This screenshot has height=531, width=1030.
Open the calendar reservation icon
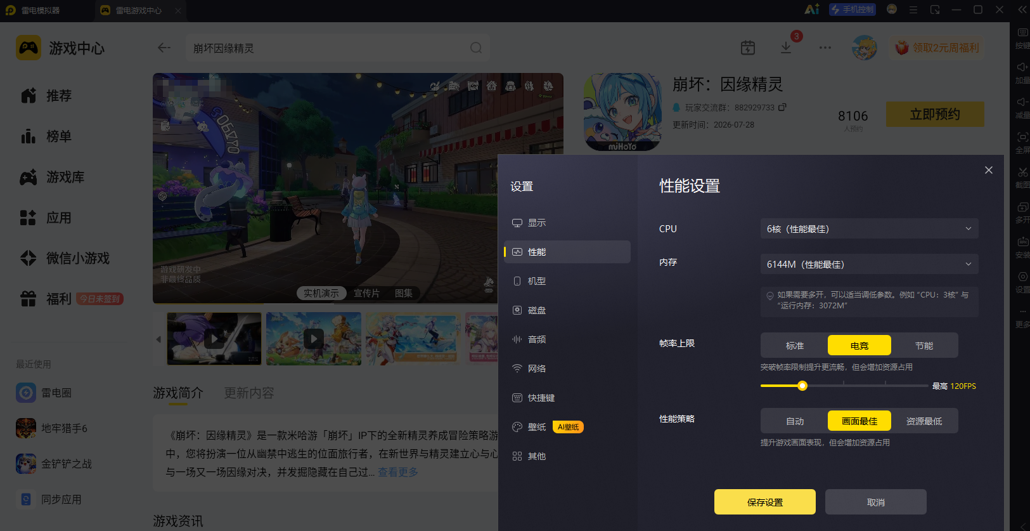(748, 48)
